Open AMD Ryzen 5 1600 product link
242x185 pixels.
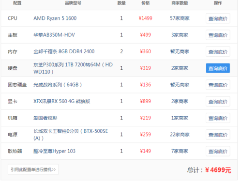coord(55,18)
